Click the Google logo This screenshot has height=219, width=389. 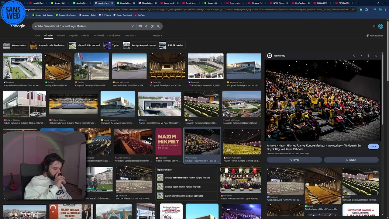pos(18,26)
